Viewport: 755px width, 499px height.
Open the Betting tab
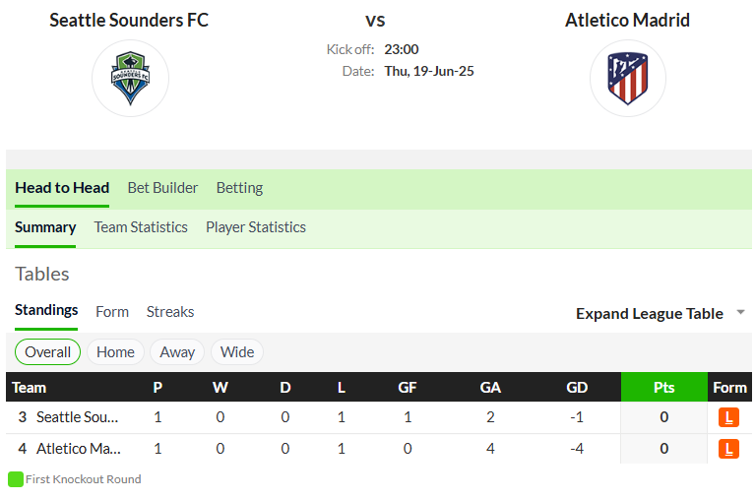239,188
